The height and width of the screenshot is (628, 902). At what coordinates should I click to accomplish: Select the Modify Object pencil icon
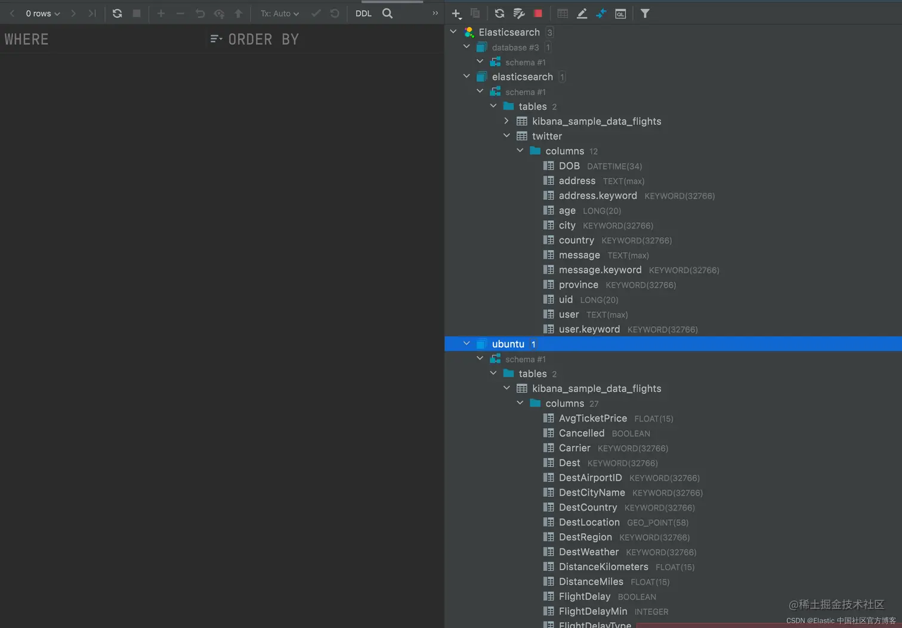click(582, 13)
